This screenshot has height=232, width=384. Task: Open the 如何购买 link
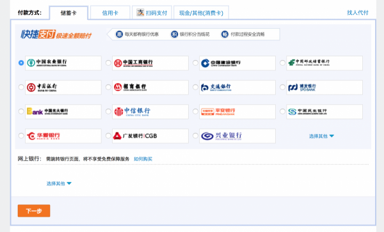(143, 159)
